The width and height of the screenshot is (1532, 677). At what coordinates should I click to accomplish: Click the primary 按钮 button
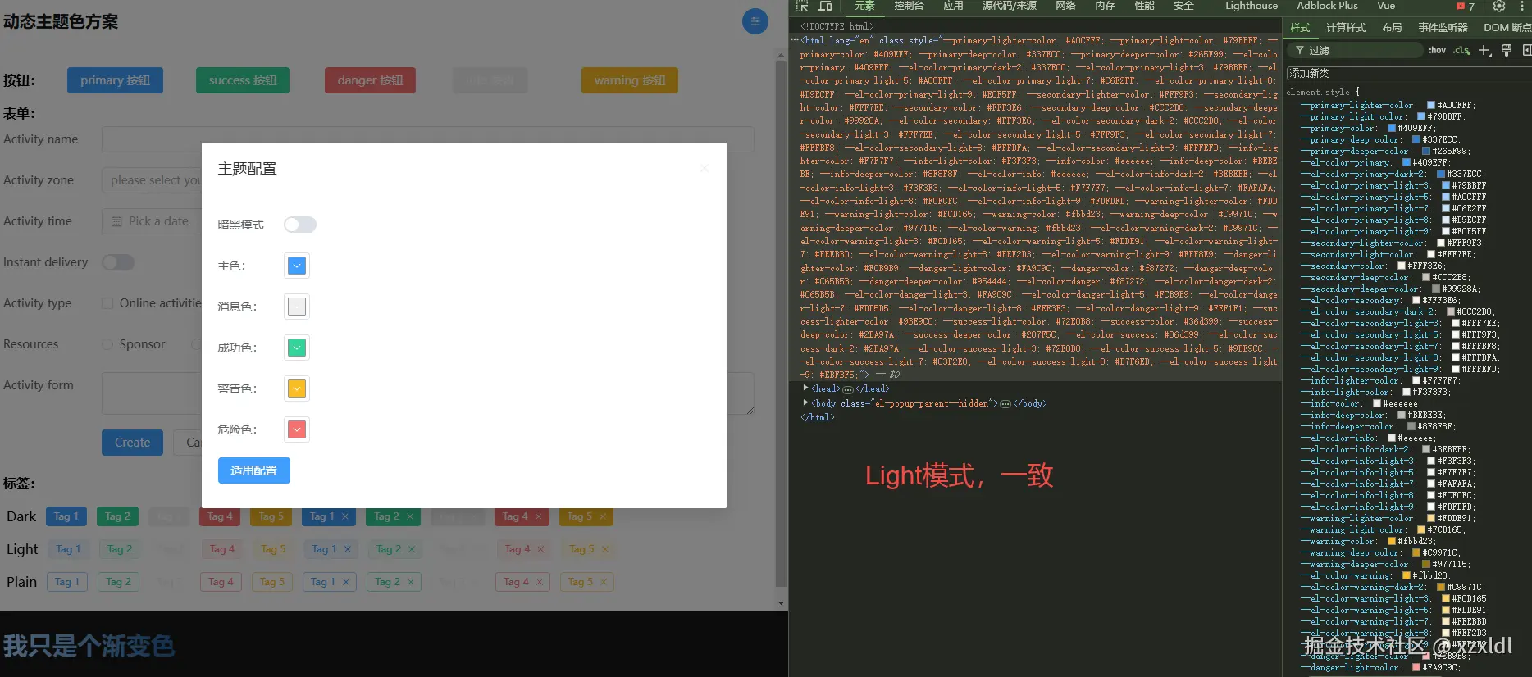pyautogui.click(x=115, y=80)
